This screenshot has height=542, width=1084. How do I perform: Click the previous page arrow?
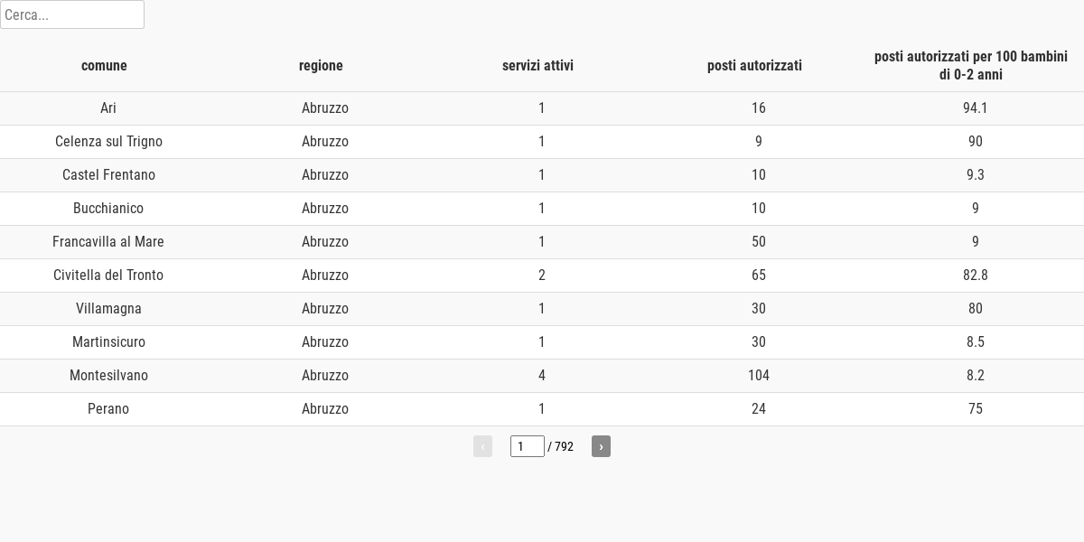(482, 446)
